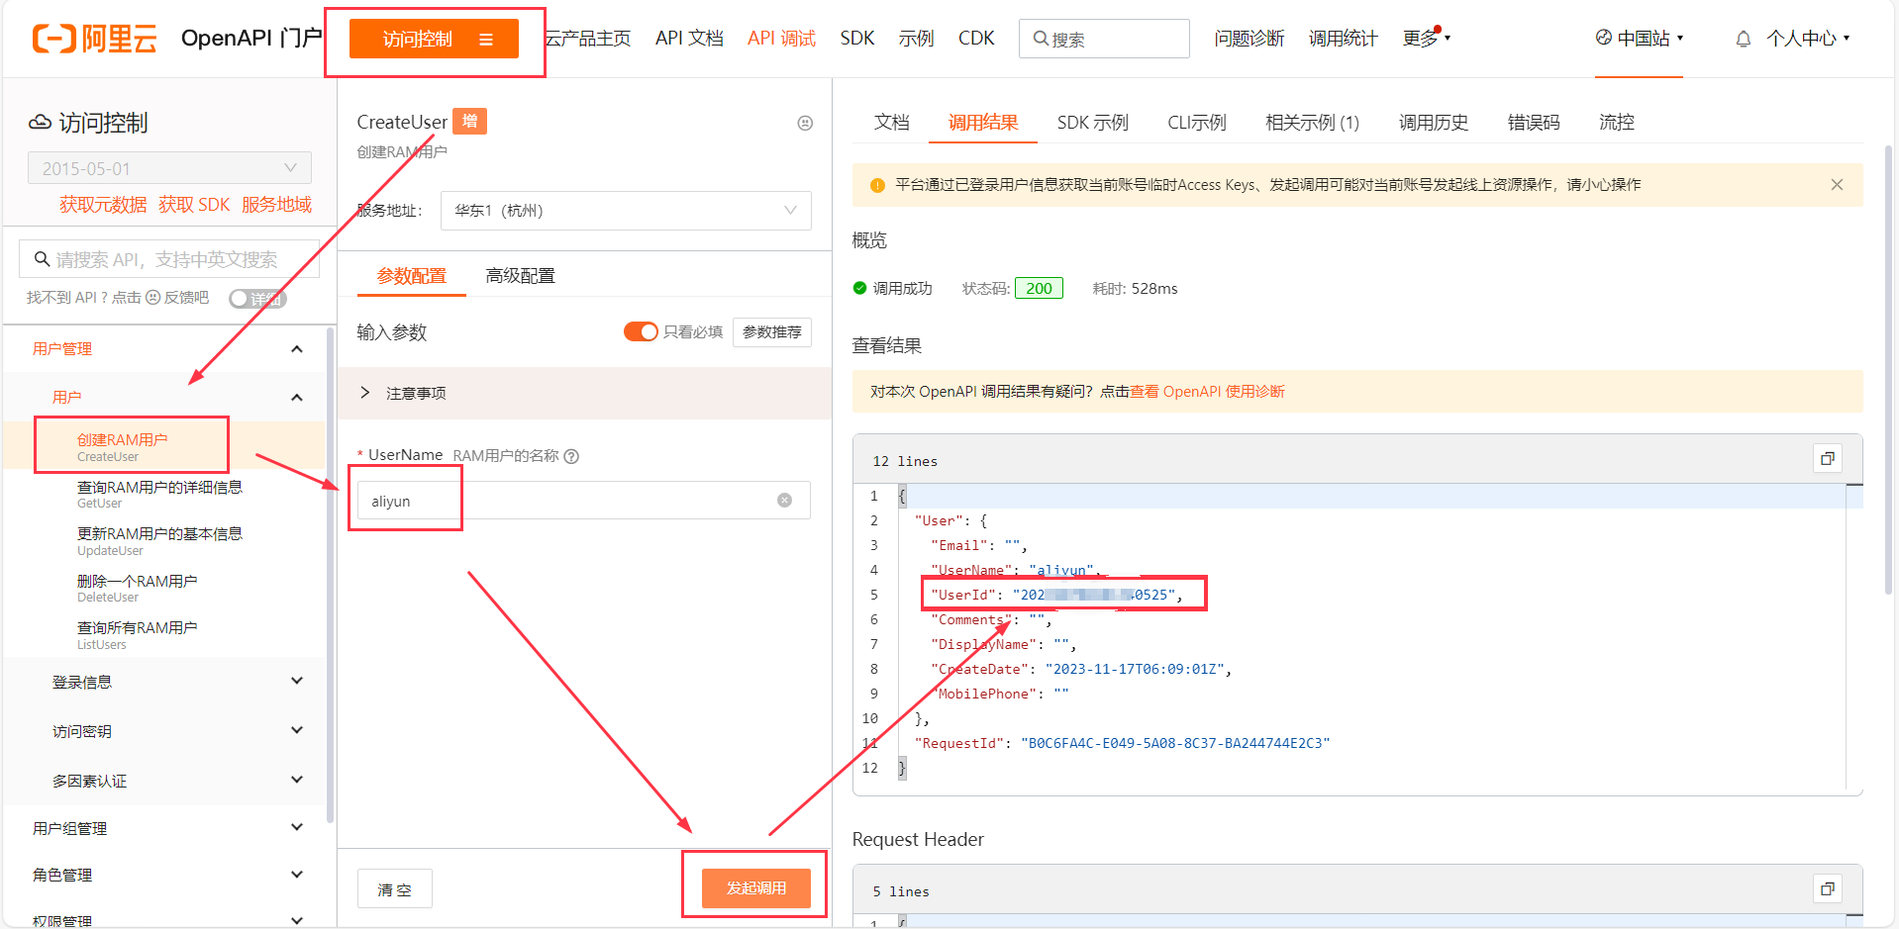Open the API 调试 page
1899x929 pixels.
pos(781,39)
